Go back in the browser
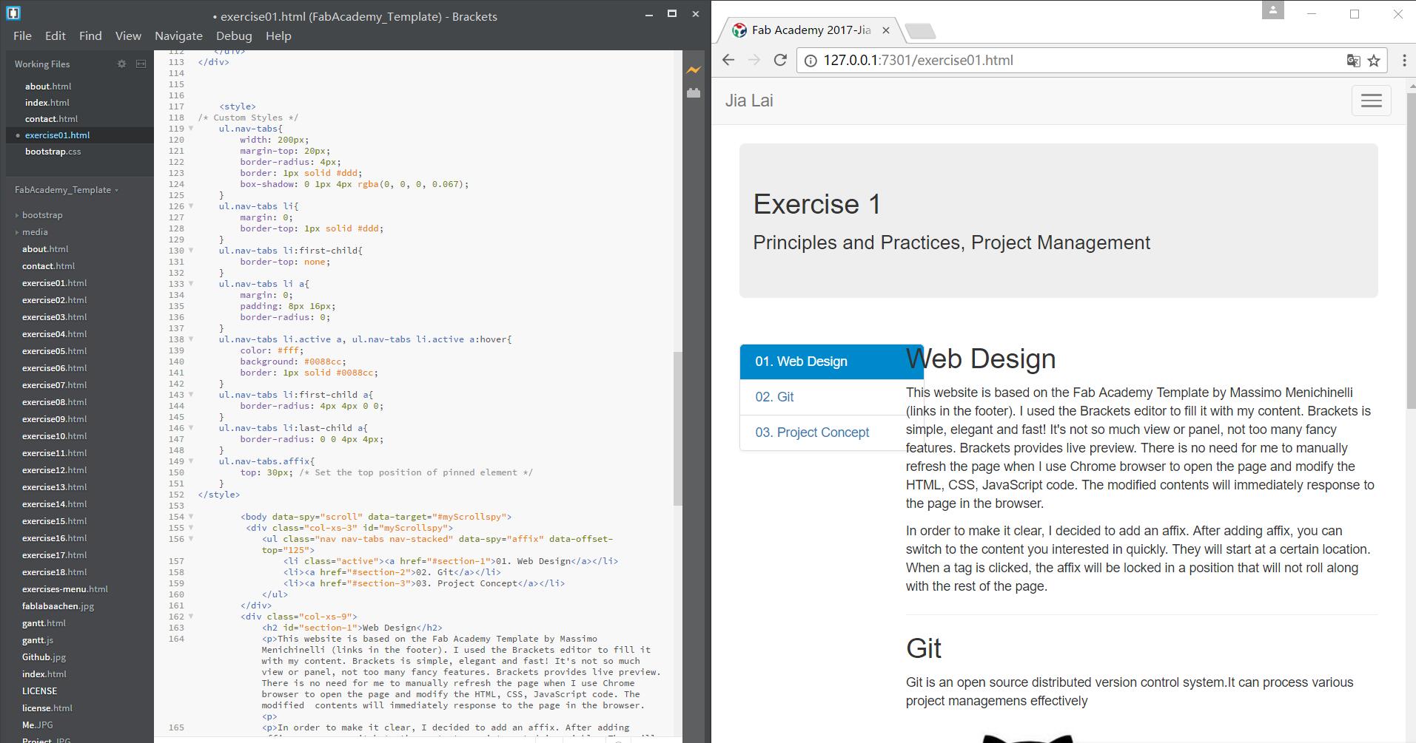The width and height of the screenshot is (1416, 743). click(728, 61)
